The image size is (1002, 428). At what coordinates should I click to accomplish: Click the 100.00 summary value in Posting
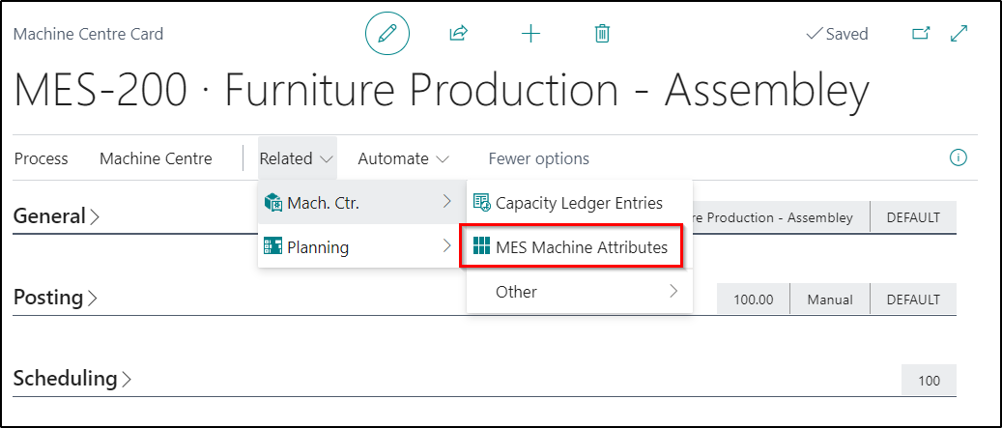pyautogui.click(x=753, y=299)
